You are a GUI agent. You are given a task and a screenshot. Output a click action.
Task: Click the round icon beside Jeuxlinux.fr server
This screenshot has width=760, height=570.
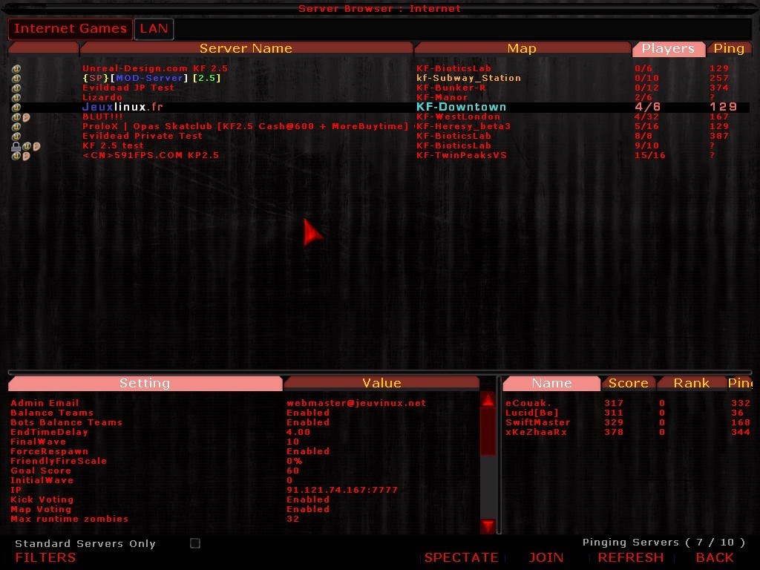click(x=16, y=108)
